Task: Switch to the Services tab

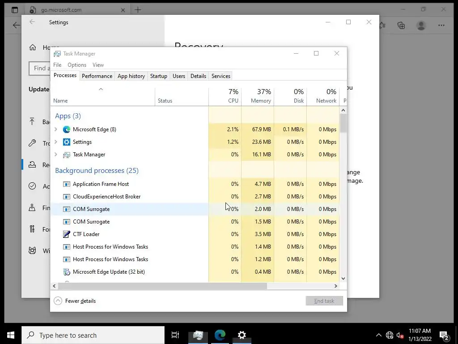Action: 221,76
